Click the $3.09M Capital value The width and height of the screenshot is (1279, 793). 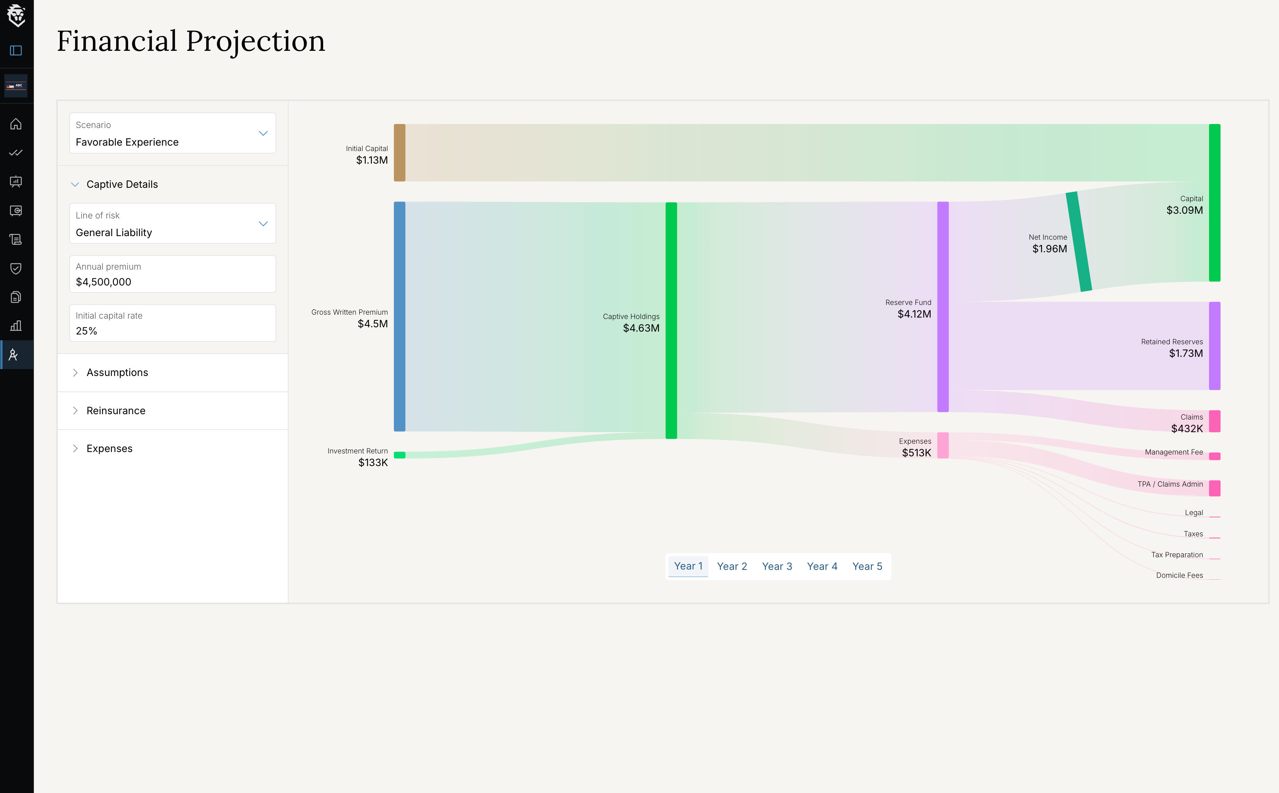point(1184,210)
